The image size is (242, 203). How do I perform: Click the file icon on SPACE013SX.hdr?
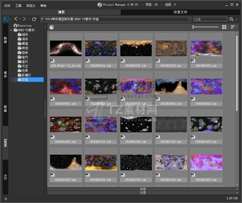point(158,137)
